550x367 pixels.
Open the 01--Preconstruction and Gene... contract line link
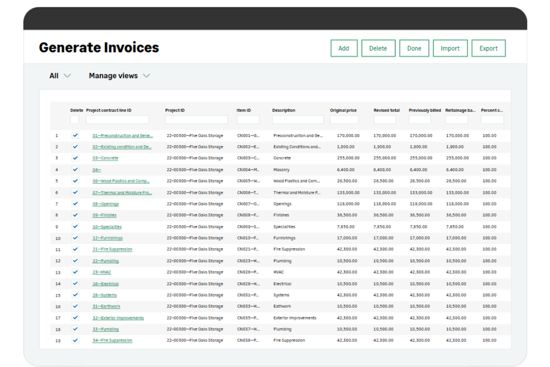[123, 135]
